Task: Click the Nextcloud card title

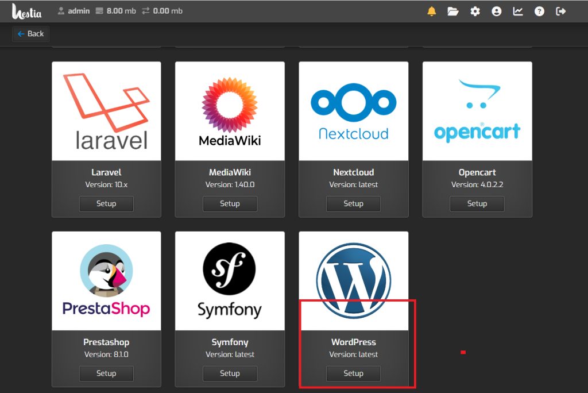Action: tap(354, 172)
